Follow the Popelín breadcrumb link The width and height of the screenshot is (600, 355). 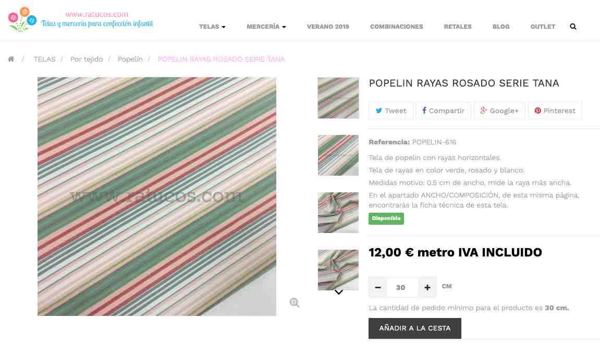130,59
